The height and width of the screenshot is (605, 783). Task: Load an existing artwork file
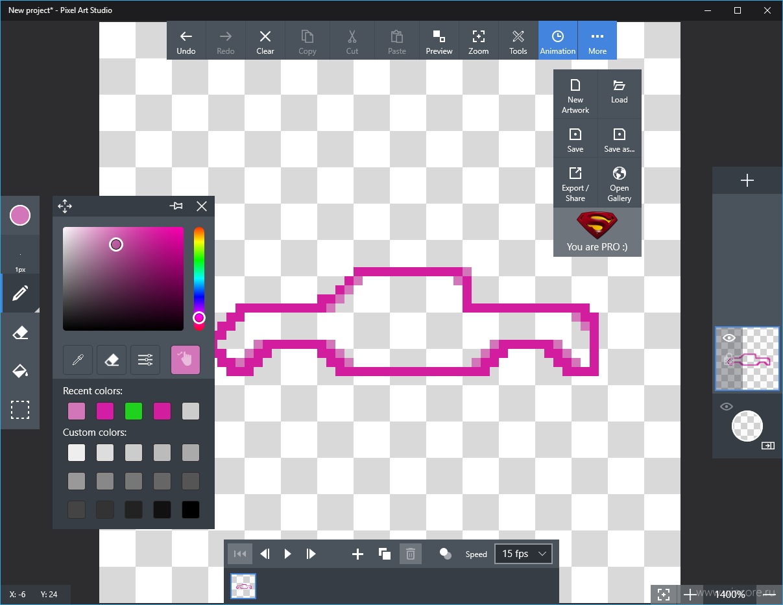pyautogui.click(x=620, y=95)
